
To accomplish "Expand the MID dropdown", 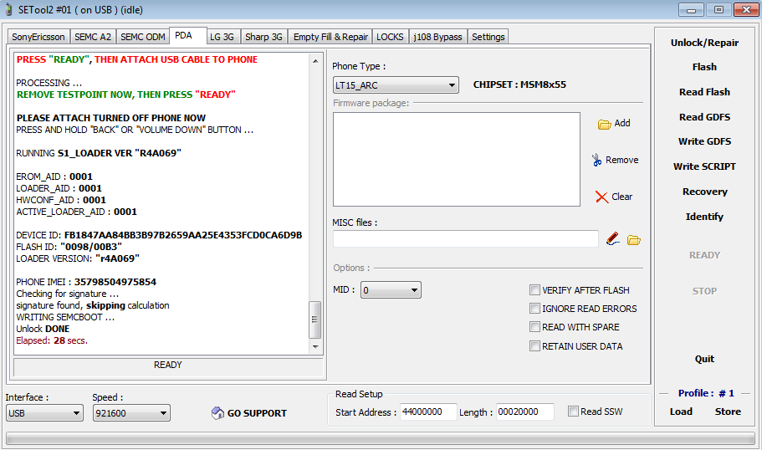I will [x=391, y=290].
